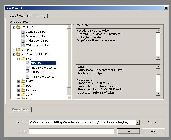This screenshot has height=140, width=171.
Task: Click the HDTV folder icon
Action: point(23,81)
